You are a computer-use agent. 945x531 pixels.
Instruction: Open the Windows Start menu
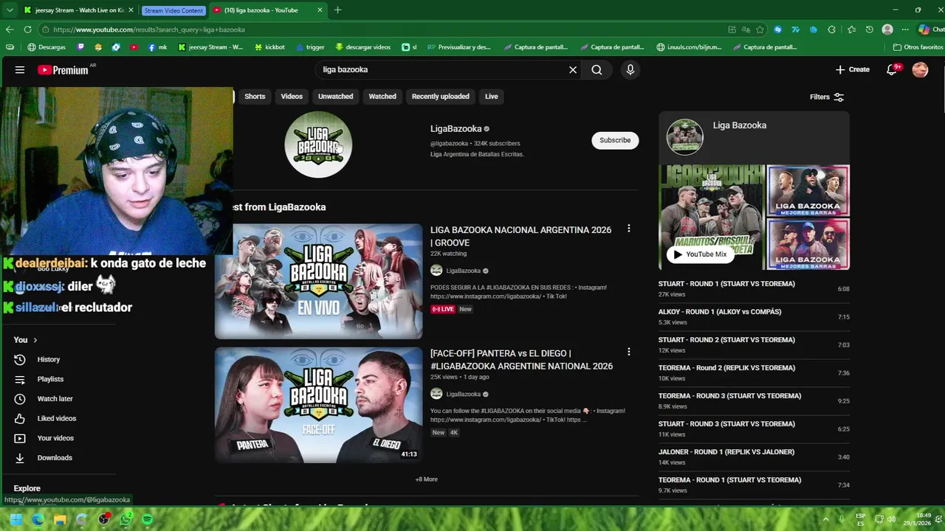point(16,520)
